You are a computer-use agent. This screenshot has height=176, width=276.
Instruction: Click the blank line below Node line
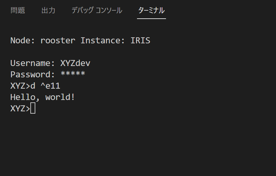(100, 52)
